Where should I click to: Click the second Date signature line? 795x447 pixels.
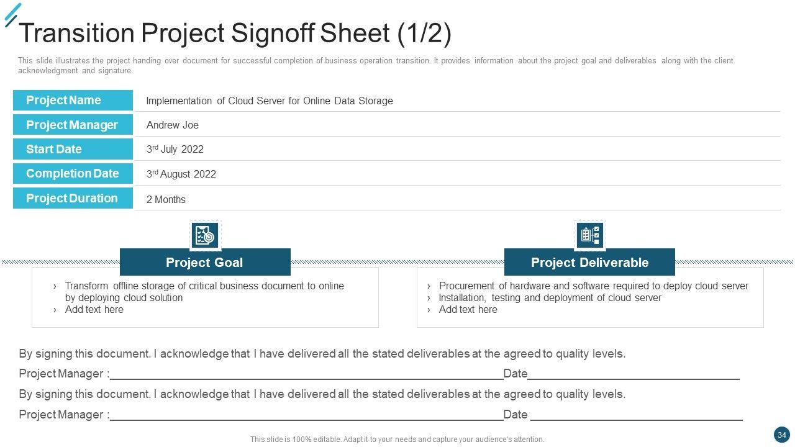click(x=637, y=418)
